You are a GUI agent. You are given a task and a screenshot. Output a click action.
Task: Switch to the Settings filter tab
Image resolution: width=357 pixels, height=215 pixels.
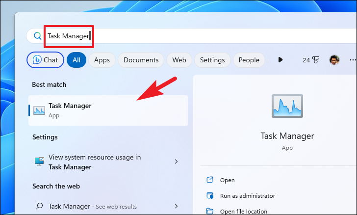(212, 60)
